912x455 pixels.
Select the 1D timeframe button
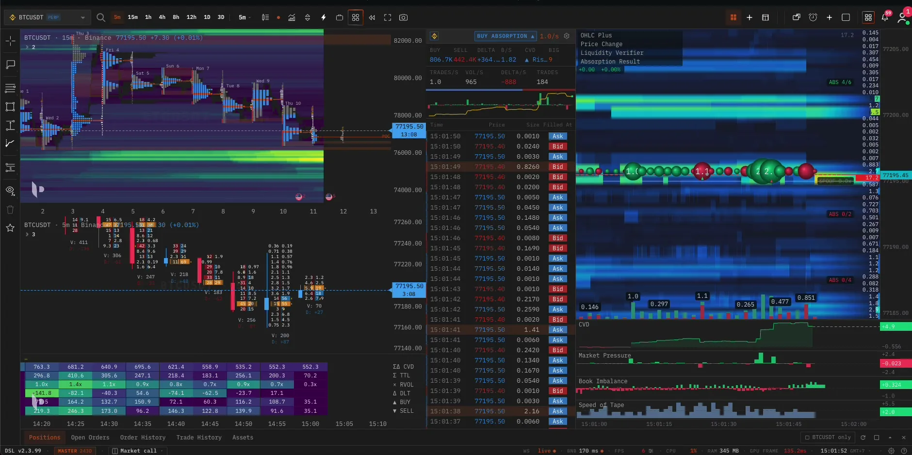207,17
